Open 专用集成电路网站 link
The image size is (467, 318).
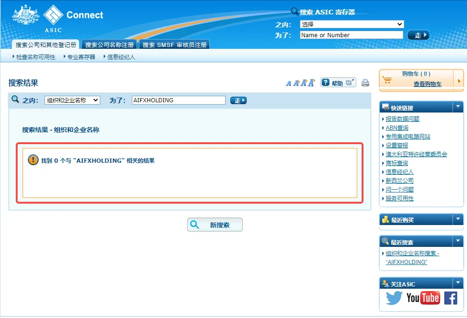[x=408, y=137]
